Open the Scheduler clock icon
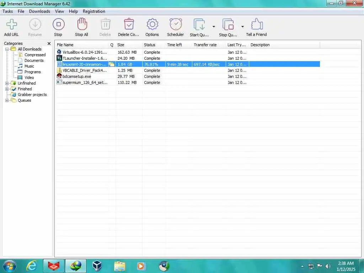Screen dimensions: 364x273 tap(176, 24)
